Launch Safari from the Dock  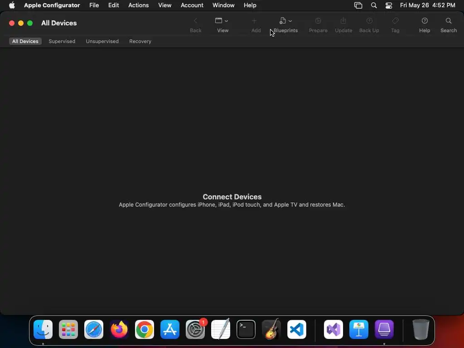tap(94, 329)
